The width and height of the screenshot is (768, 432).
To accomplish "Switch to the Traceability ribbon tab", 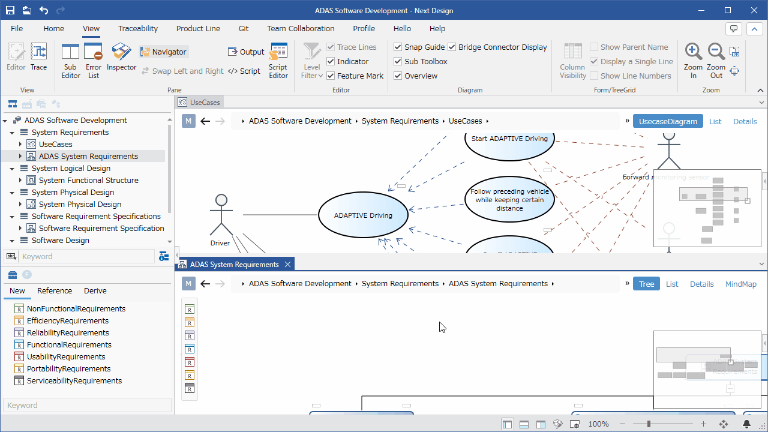I will [138, 28].
